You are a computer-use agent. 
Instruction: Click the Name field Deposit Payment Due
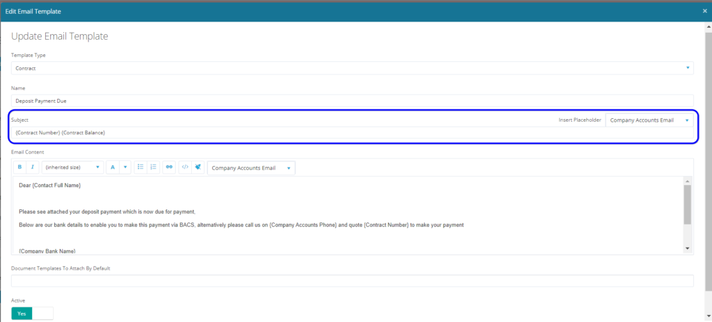pyautogui.click(x=353, y=101)
